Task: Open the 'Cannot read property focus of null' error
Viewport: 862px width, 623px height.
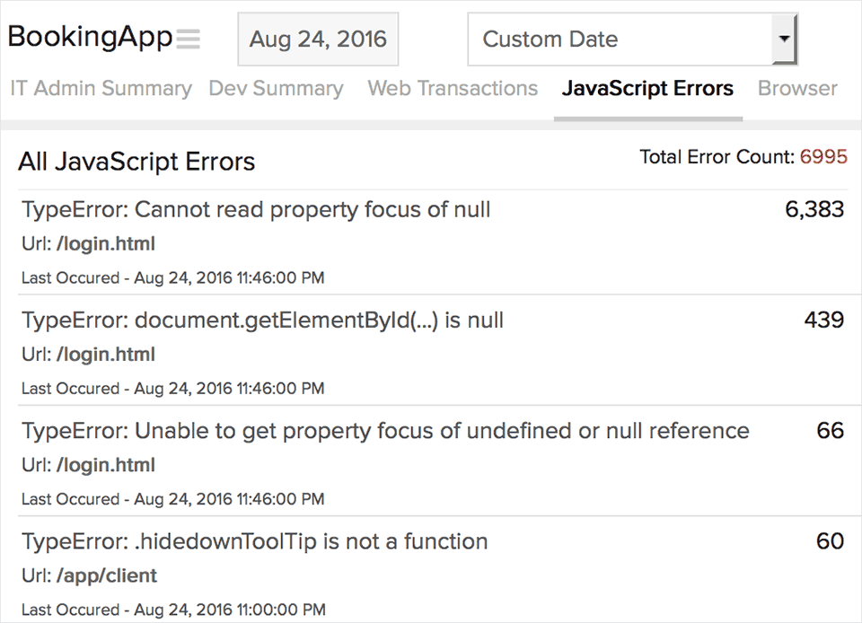Action: (256, 210)
